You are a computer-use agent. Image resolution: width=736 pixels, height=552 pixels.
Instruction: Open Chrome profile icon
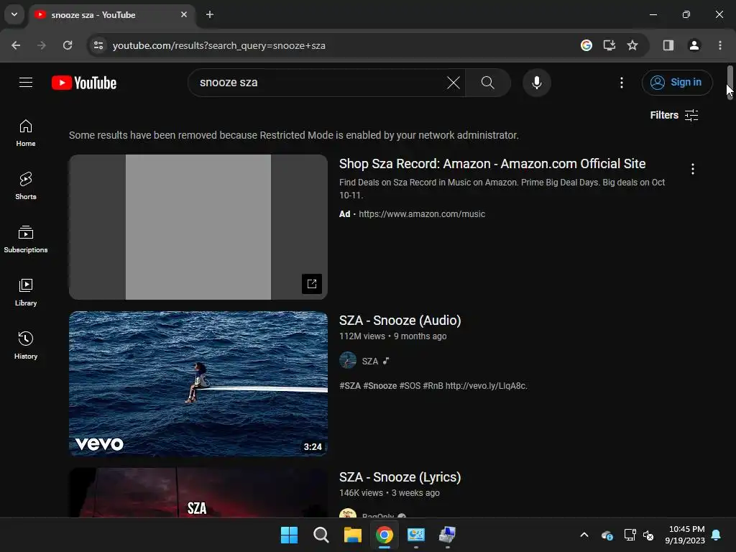(x=694, y=45)
